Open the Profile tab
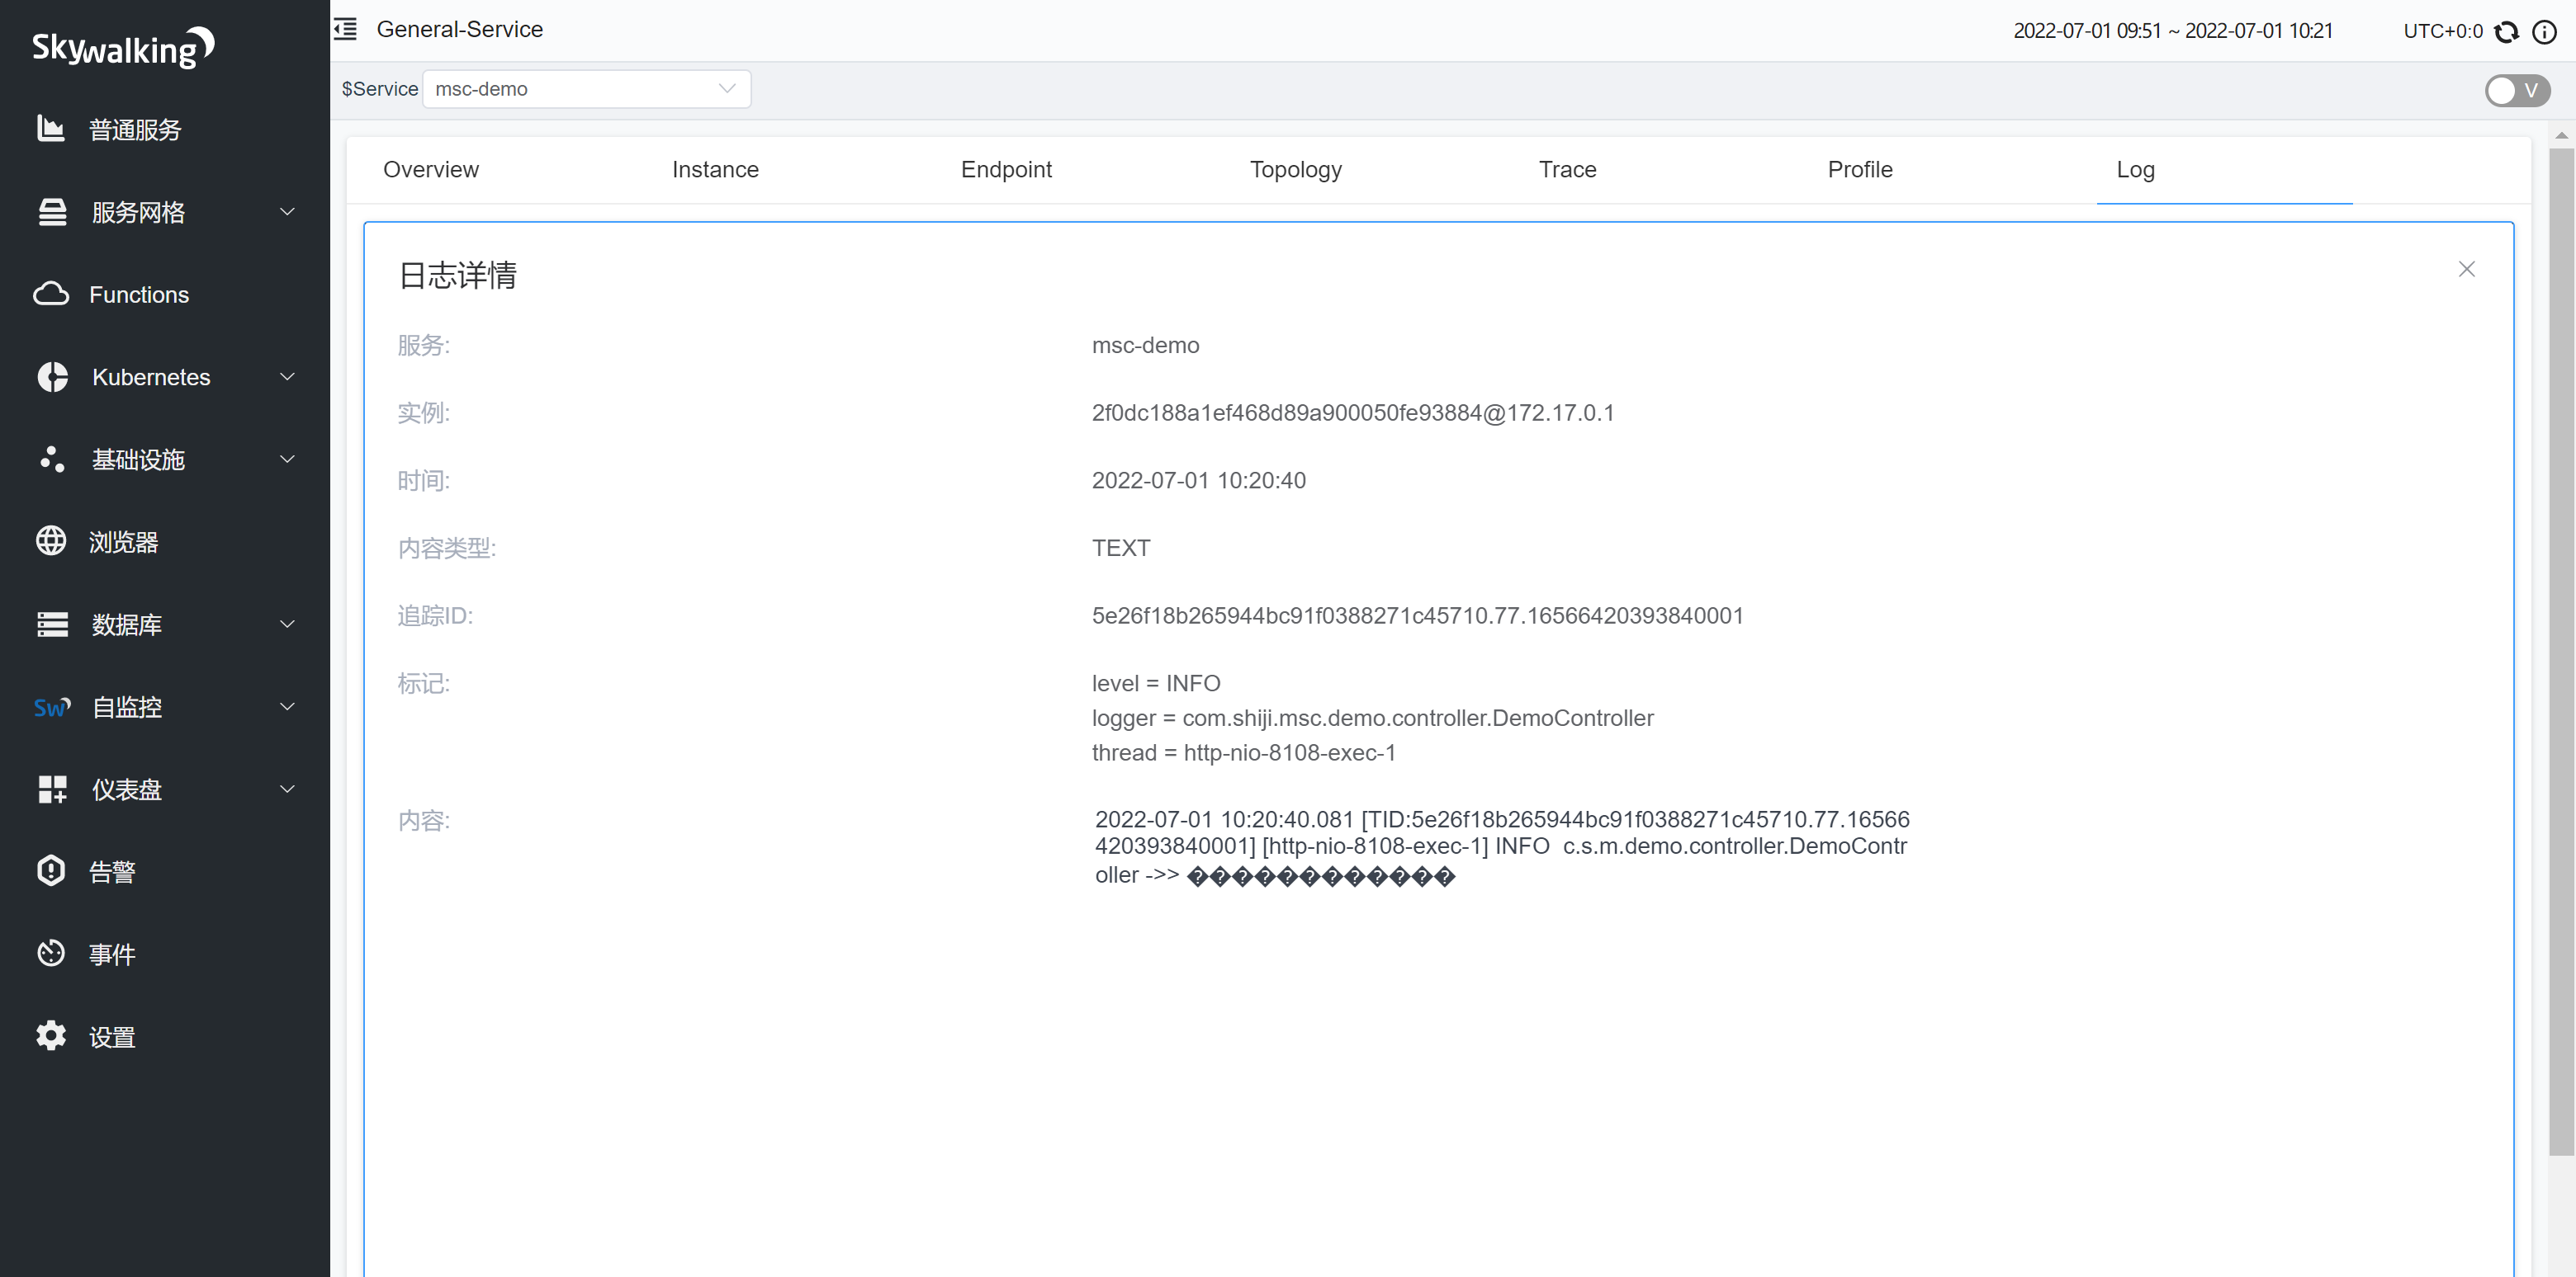Image resolution: width=2576 pixels, height=1277 pixels. point(1860,170)
